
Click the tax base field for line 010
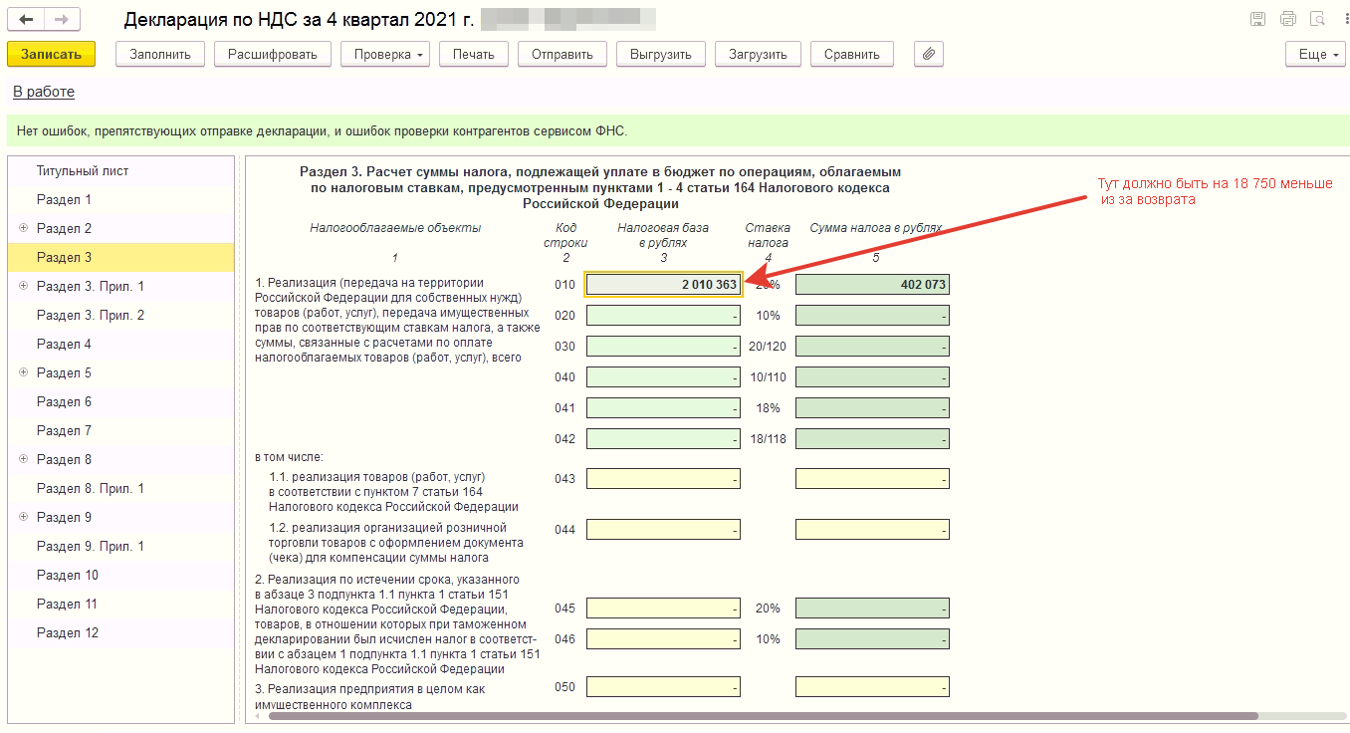point(663,285)
